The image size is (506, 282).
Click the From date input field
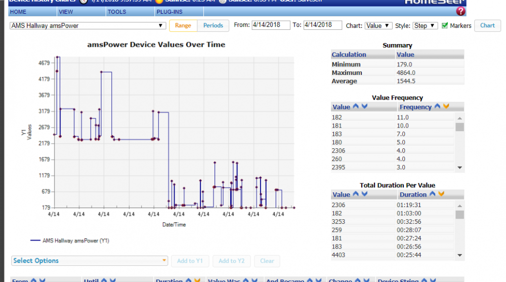pyautogui.click(x=271, y=25)
